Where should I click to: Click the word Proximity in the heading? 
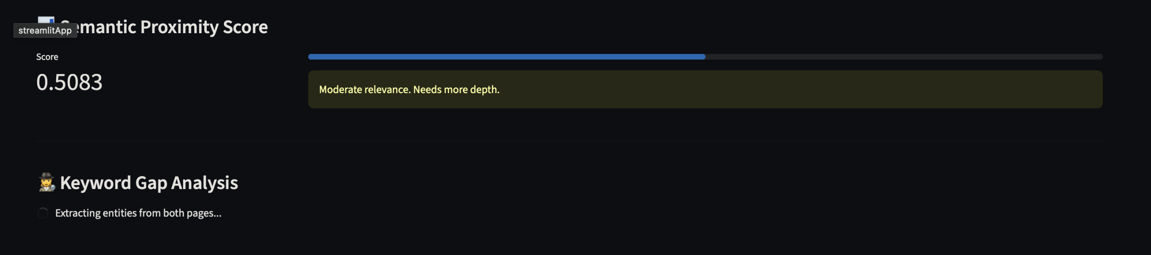179,27
